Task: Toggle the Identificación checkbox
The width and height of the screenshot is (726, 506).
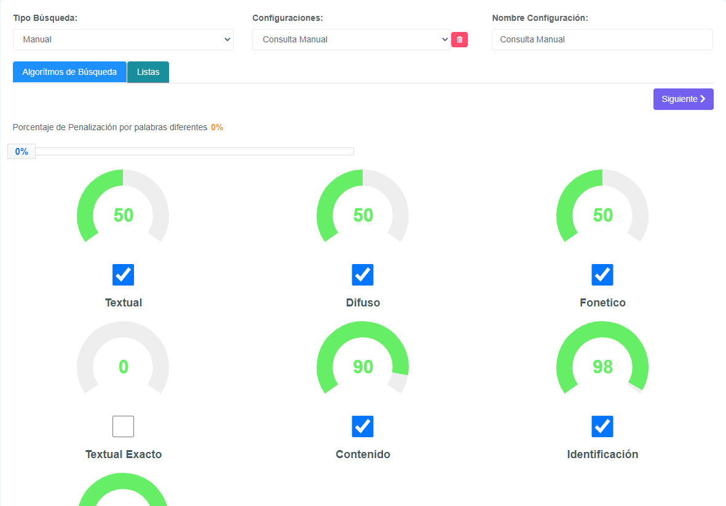Action: coord(602,426)
